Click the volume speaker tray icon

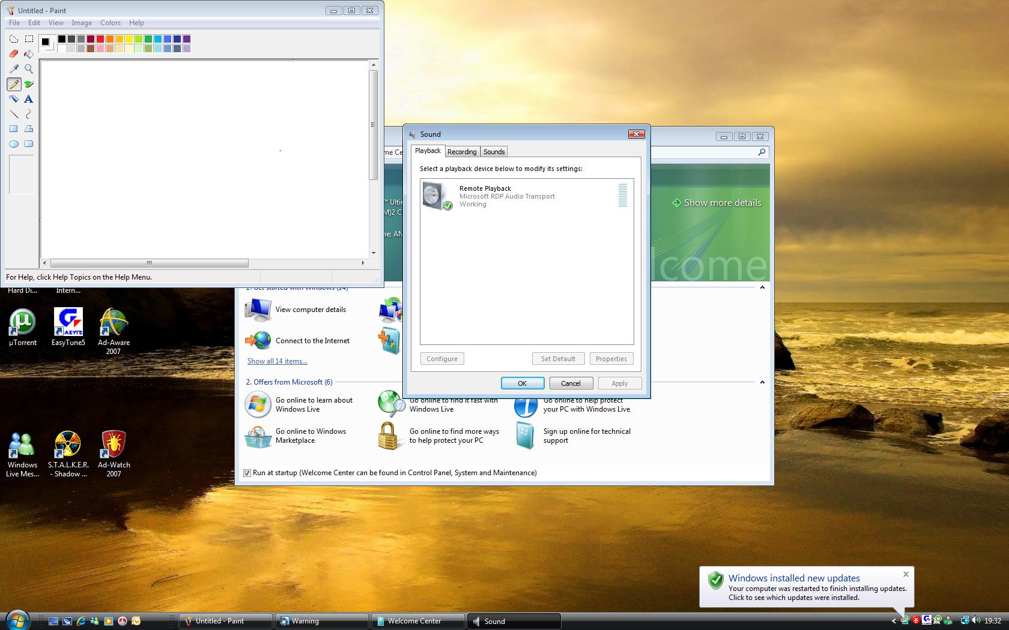click(975, 621)
